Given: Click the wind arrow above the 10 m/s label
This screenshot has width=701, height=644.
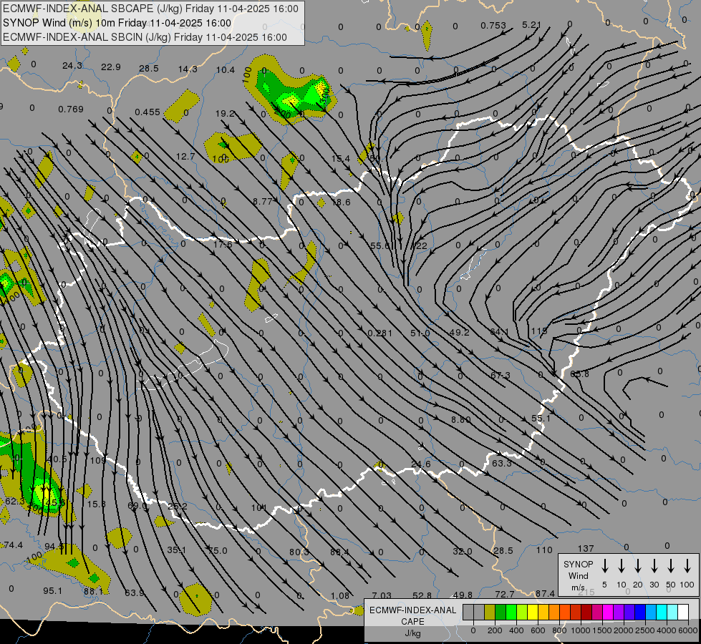Looking at the screenshot, I should coord(621,566).
